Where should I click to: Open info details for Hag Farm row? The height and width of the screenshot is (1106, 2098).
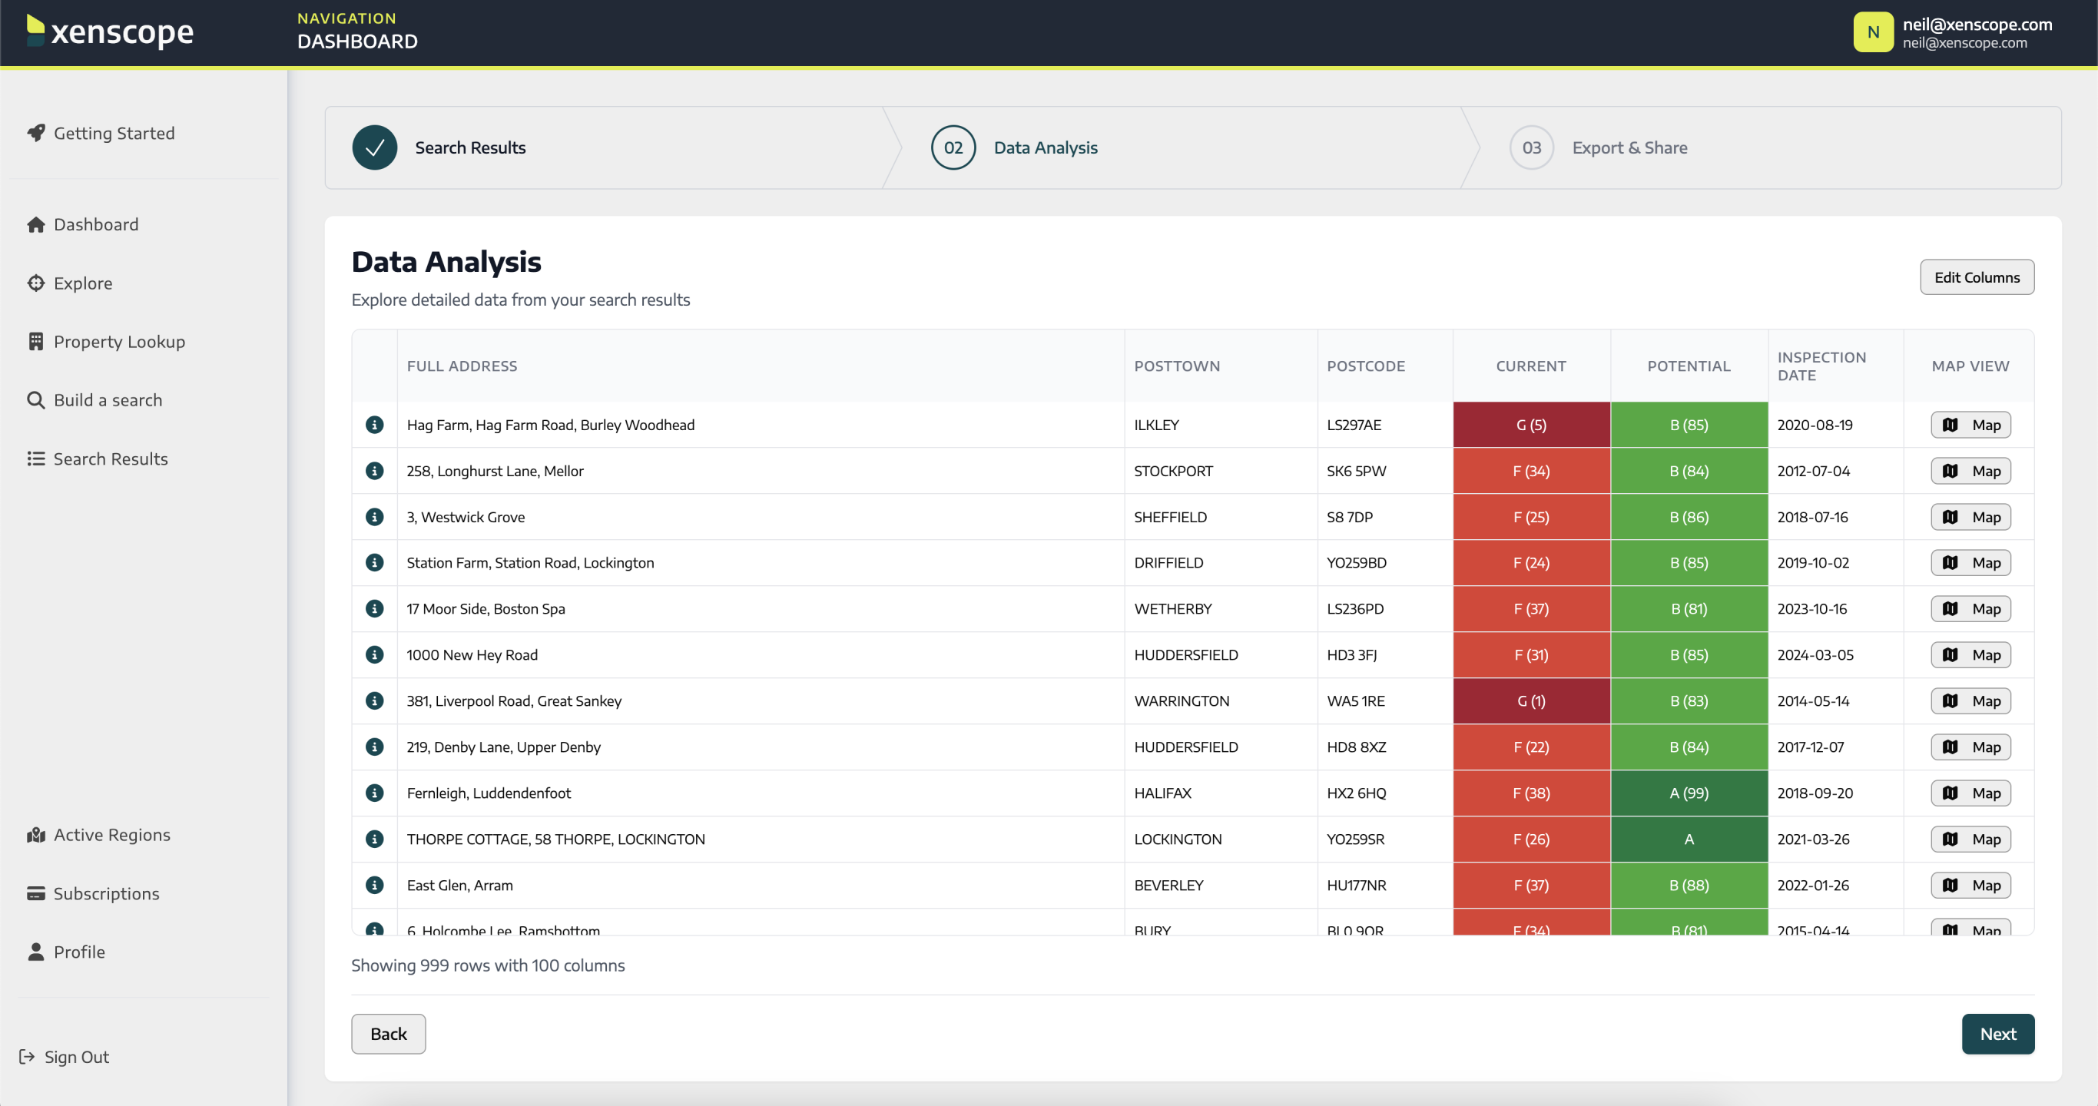click(x=375, y=424)
